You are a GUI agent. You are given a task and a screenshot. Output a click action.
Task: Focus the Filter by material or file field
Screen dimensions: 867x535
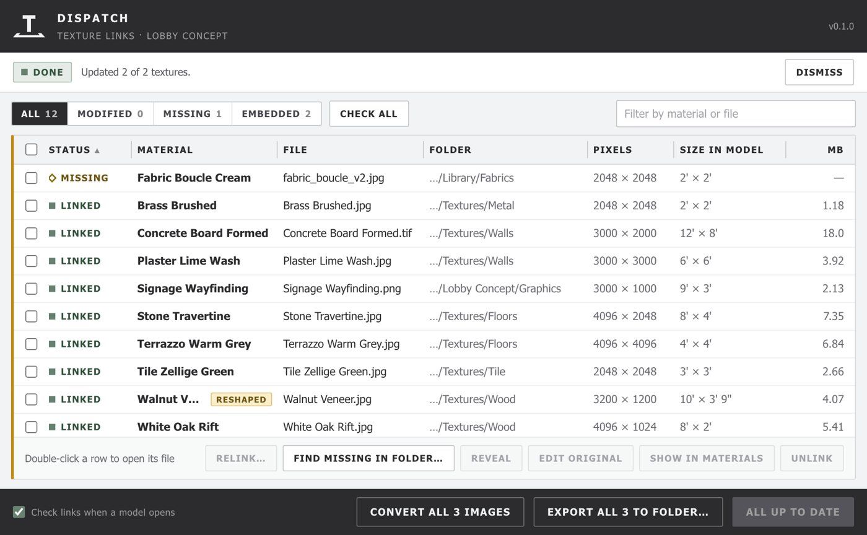tap(736, 114)
